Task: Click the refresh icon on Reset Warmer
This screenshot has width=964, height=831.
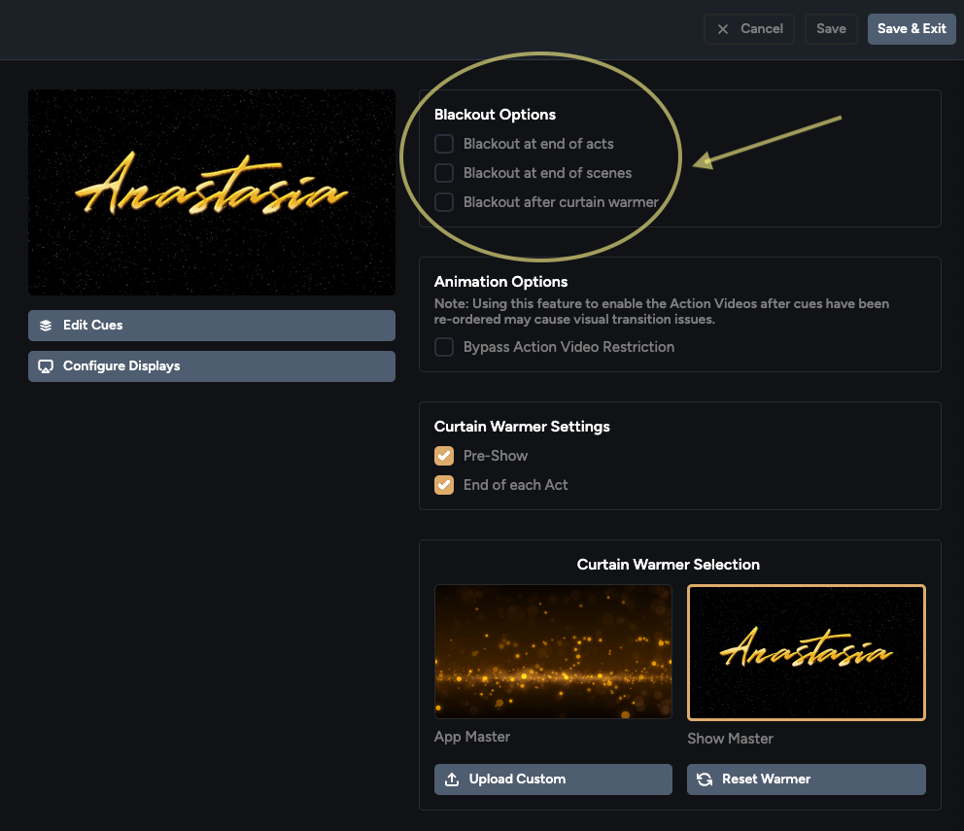Action: (705, 779)
